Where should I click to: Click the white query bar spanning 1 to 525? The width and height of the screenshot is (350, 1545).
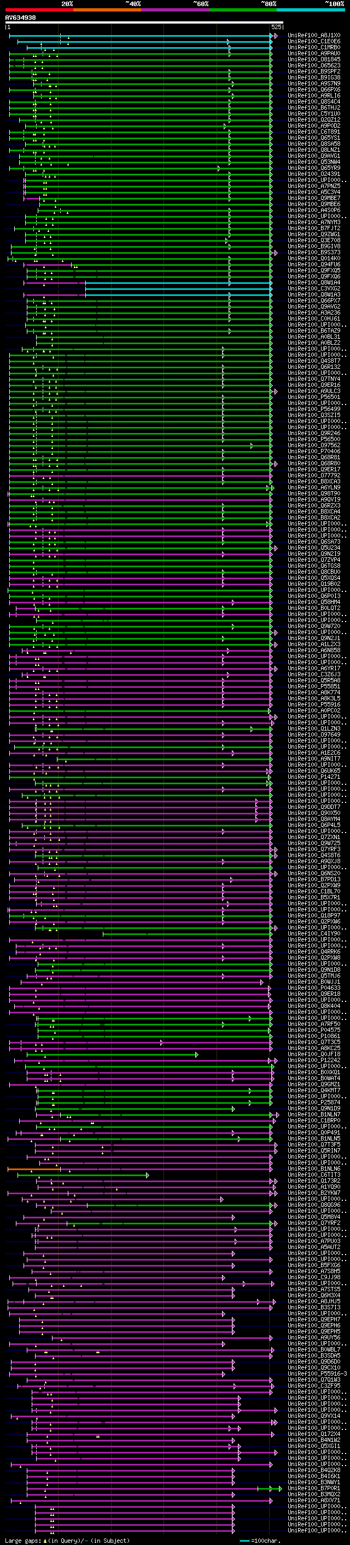[x=144, y=23]
